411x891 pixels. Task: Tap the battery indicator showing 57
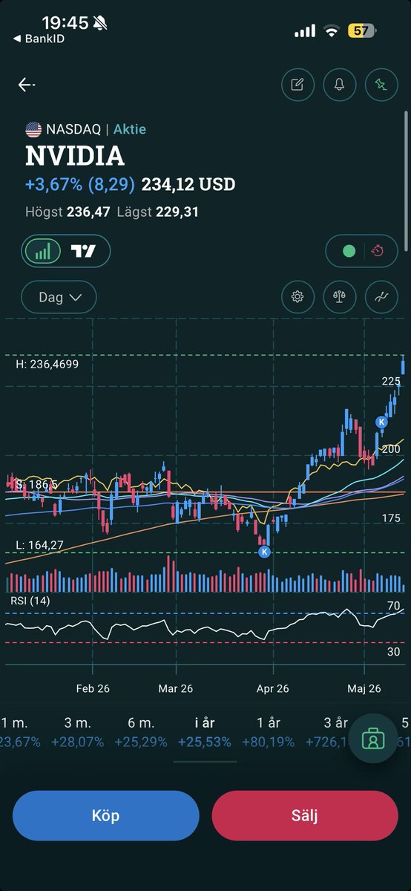click(x=362, y=30)
